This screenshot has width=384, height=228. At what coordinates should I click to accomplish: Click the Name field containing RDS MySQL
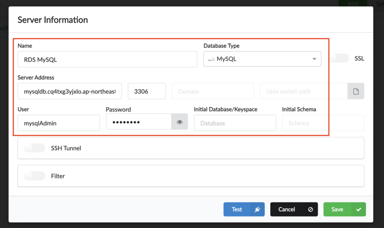(x=107, y=59)
